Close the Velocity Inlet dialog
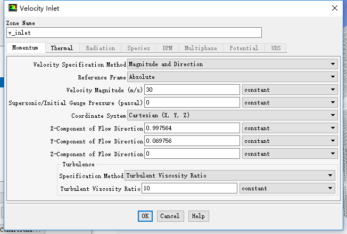Screen dimensions: 347x234 pos(334,8)
